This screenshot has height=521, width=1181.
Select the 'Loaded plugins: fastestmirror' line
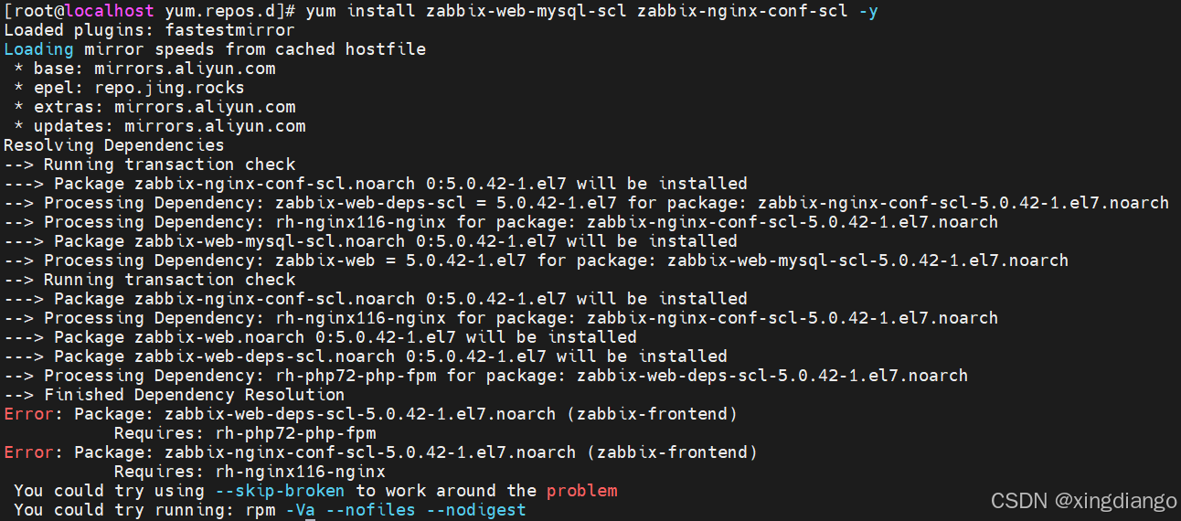pos(149,30)
